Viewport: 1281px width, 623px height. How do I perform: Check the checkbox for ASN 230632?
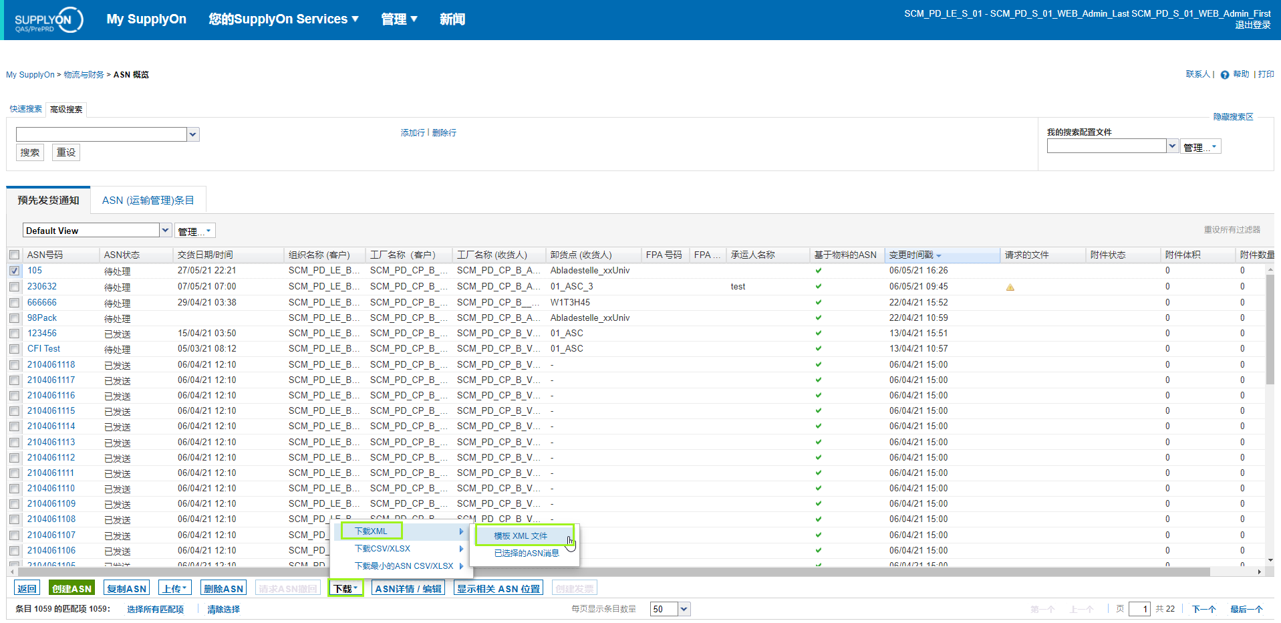point(14,287)
